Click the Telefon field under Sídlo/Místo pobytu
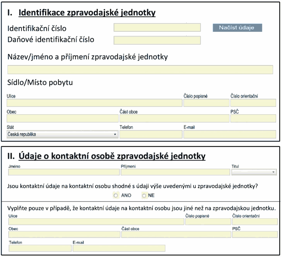The height and width of the screenshot is (257, 282). pyautogui.click(x=151, y=134)
